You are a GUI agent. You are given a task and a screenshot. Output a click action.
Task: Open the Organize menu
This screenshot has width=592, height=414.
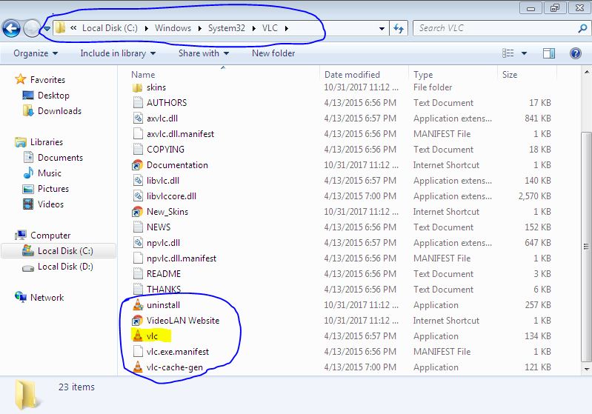pyautogui.click(x=36, y=53)
